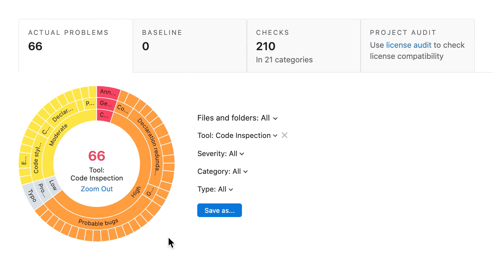
Task: Open the Severity filter dropdown
Action: coord(221,154)
